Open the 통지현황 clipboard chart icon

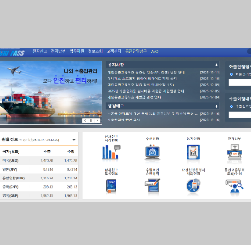[193, 152]
